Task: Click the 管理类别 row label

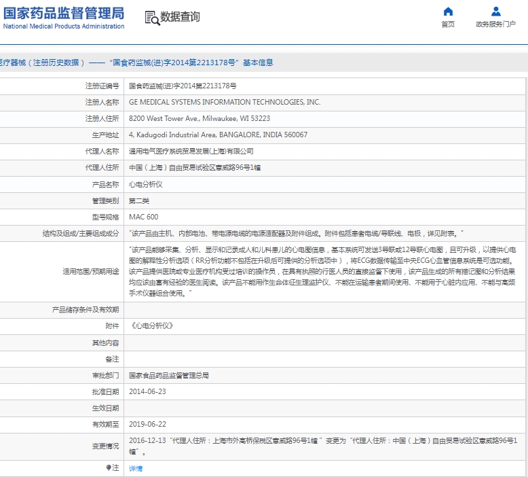Action: (105, 201)
